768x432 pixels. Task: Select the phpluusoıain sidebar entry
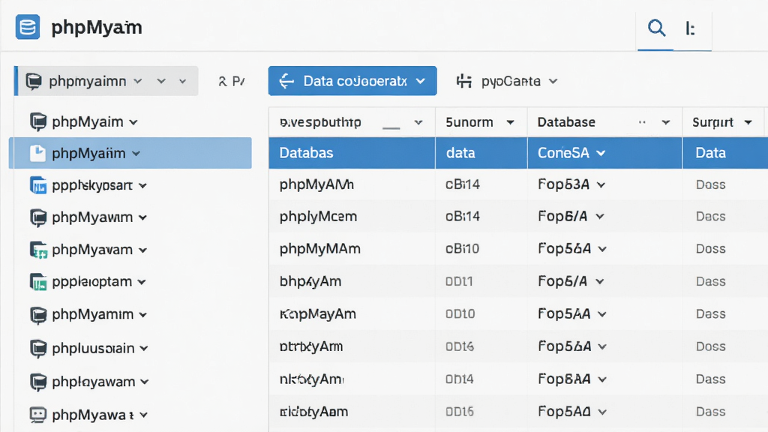(x=93, y=348)
